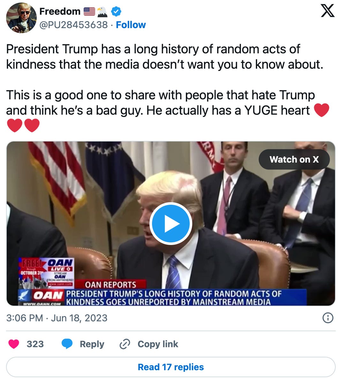The width and height of the screenshot is (343, 382).
Task: Open the Freedom display name
Action: [x=60, y=11]
